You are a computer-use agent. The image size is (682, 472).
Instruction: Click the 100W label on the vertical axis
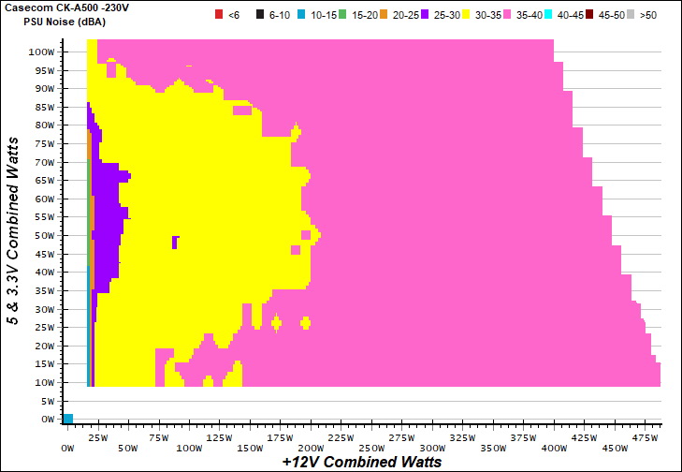pos(40,52)
